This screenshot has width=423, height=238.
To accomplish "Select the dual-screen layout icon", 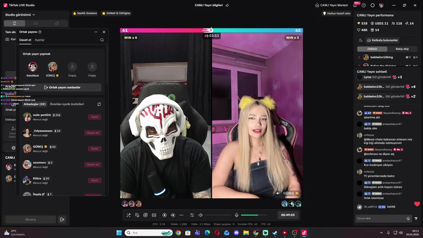I will click(57, 23).
